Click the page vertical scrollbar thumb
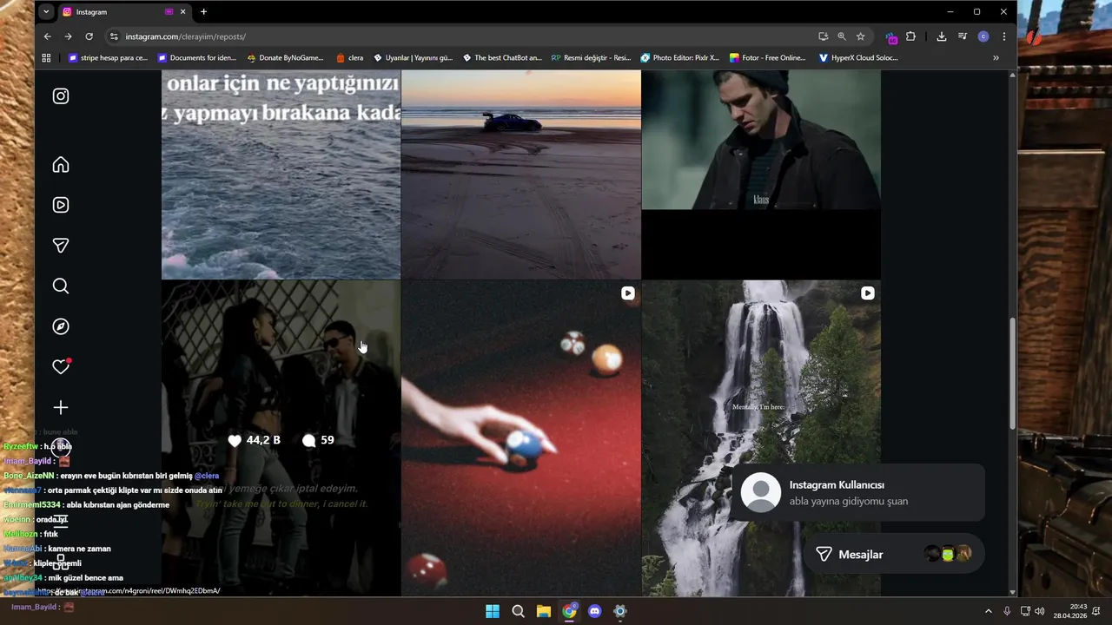The height and width of the screenshot is (625, 1112). pos(1012,373)
